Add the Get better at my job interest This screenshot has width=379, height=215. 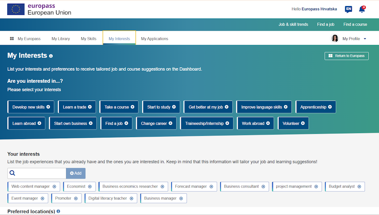click(x=208, y=107)
